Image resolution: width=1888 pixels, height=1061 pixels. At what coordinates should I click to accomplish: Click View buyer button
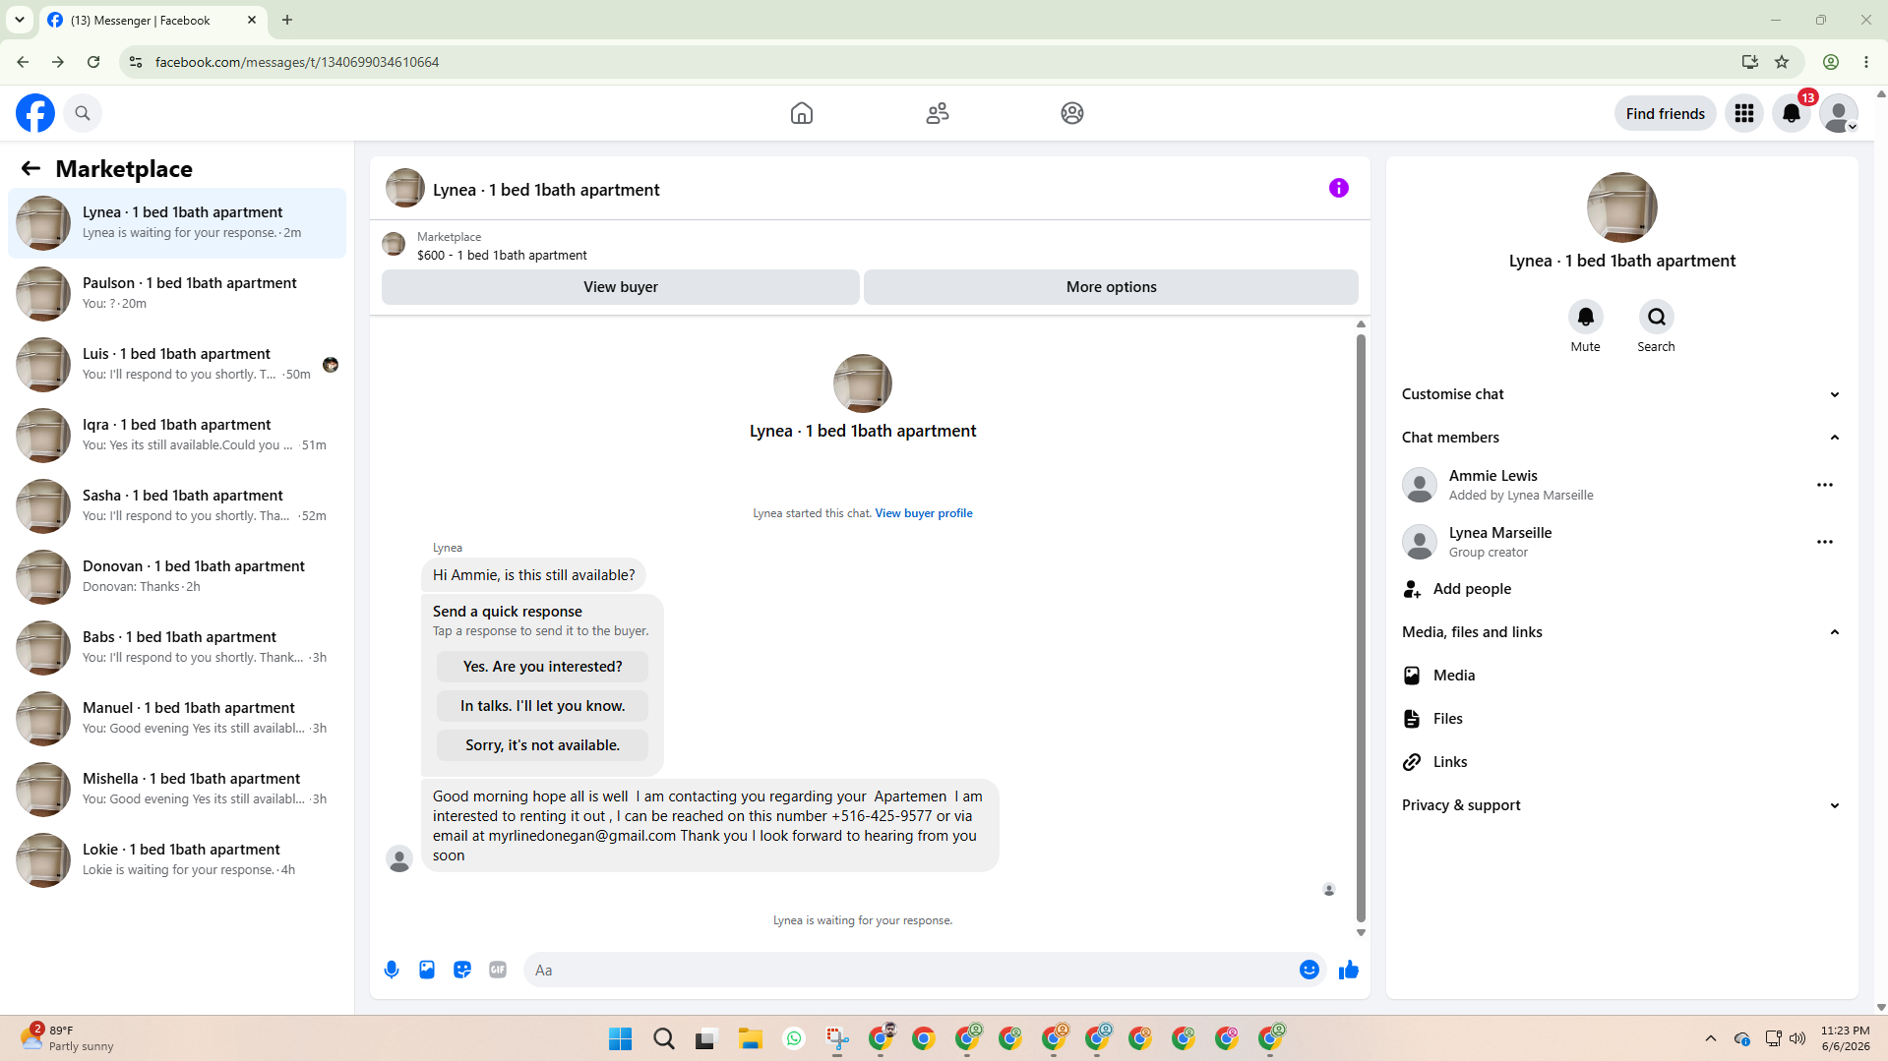coord(621,287)
